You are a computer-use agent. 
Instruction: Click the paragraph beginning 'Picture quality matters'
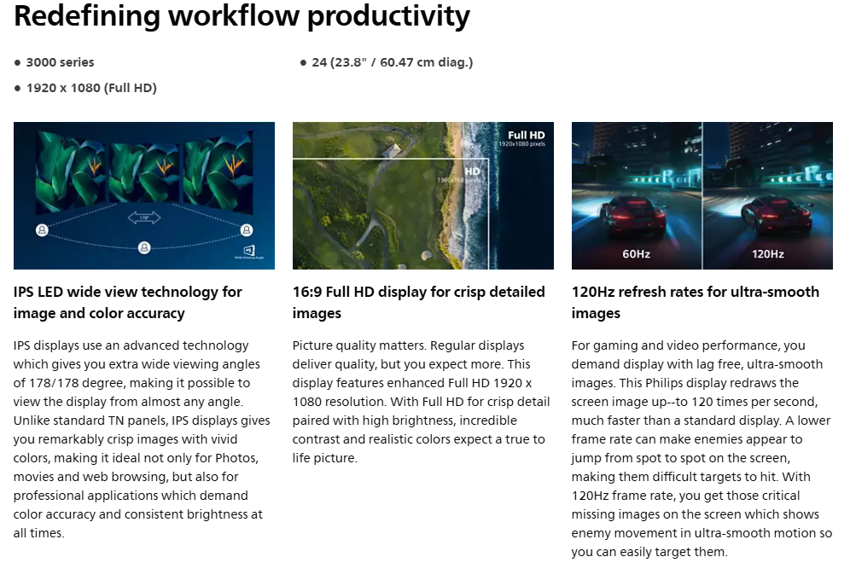pyautogui.click(x=421, y=402)
